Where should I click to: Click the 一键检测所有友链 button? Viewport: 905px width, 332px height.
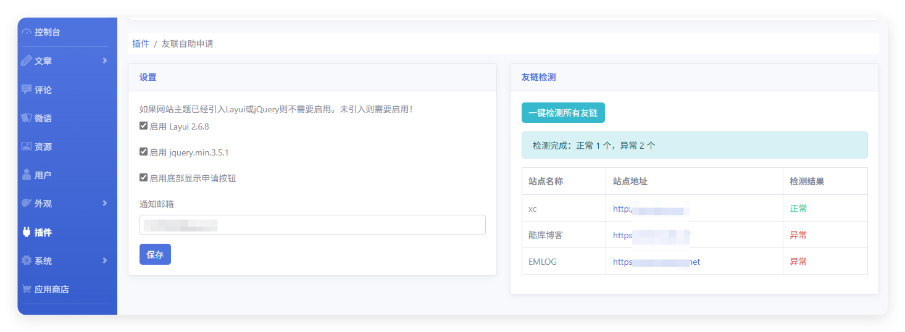tap(563, 113)
